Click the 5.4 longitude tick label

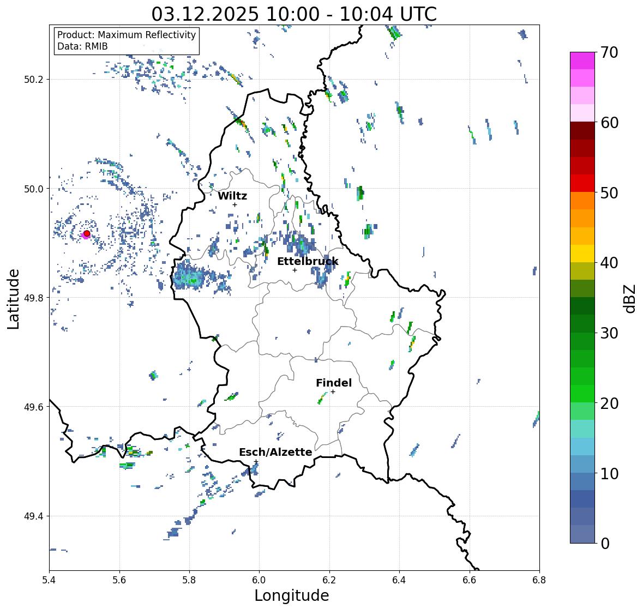click(49, 580)
